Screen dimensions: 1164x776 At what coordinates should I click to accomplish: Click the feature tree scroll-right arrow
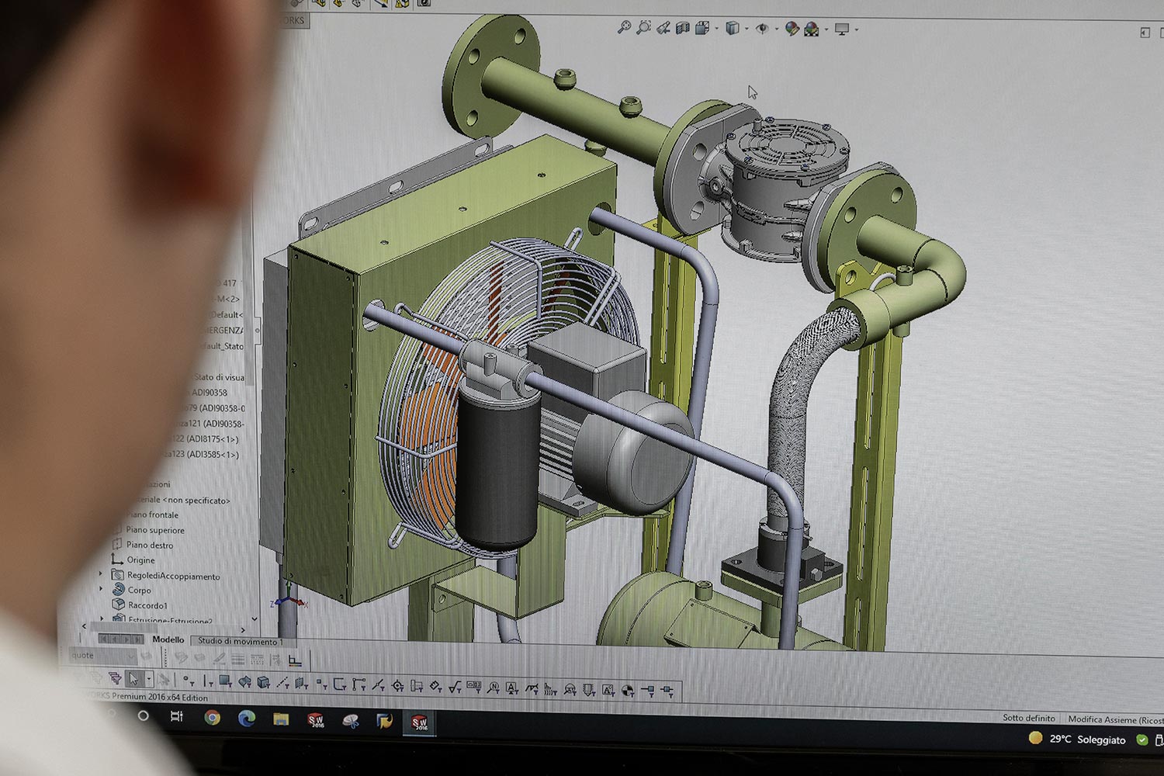click(x=244, y=629)
